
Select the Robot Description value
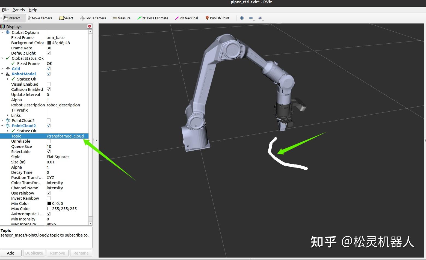pos(67,105)
